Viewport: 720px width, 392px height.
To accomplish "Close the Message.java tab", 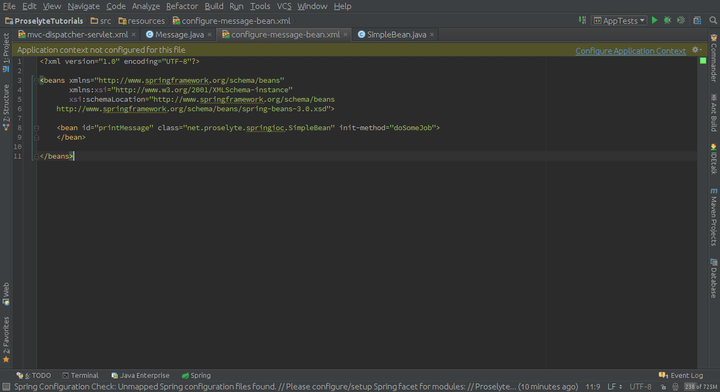I will (209, 35).
